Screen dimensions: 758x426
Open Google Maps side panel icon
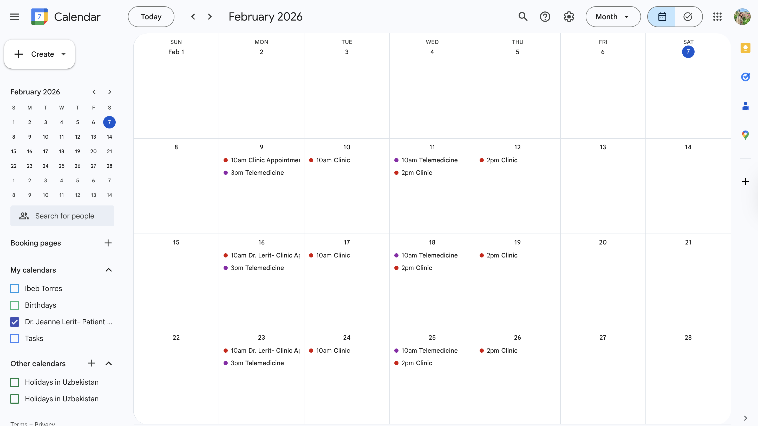click(x=745, y=135)
